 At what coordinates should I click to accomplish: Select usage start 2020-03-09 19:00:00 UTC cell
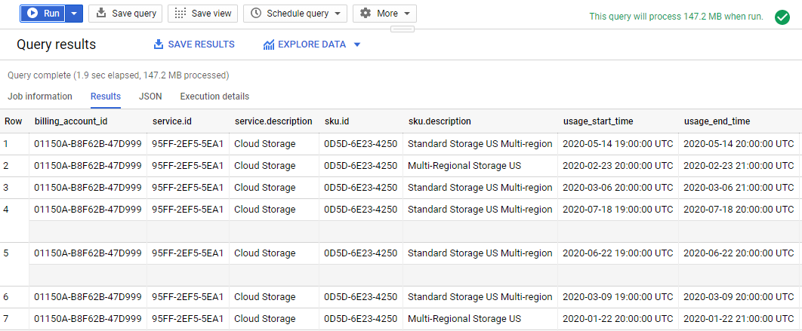click(618, 297)
